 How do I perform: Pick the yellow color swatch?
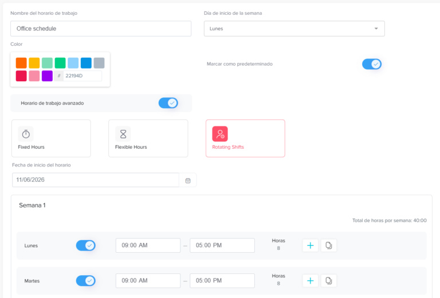[34, 63]
